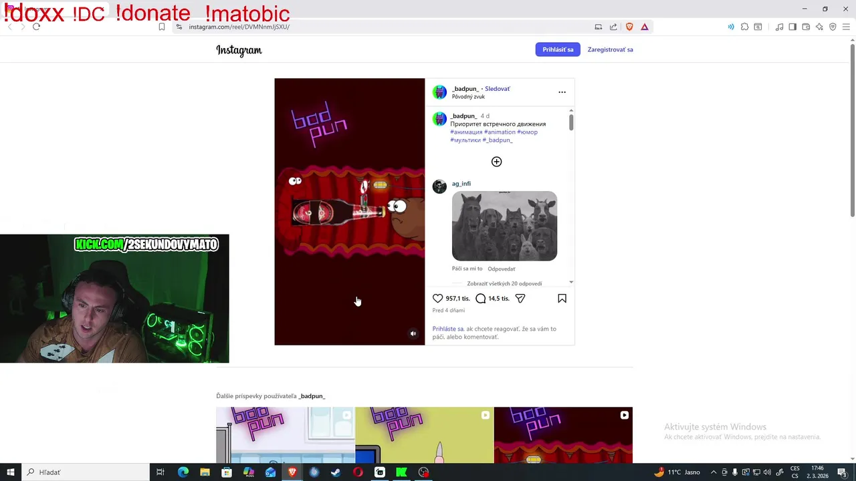The width and height of the screenshot is (856, 481).
Task: Click the #мультики hashtag
Action: 465,140
